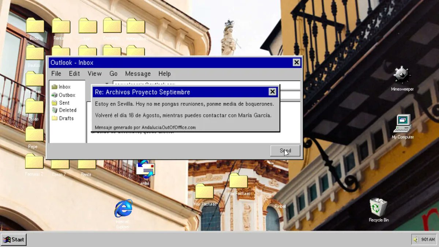Open the File menu
The width and height of the screenshot is (439, 247).
click(x=56, y=74)
